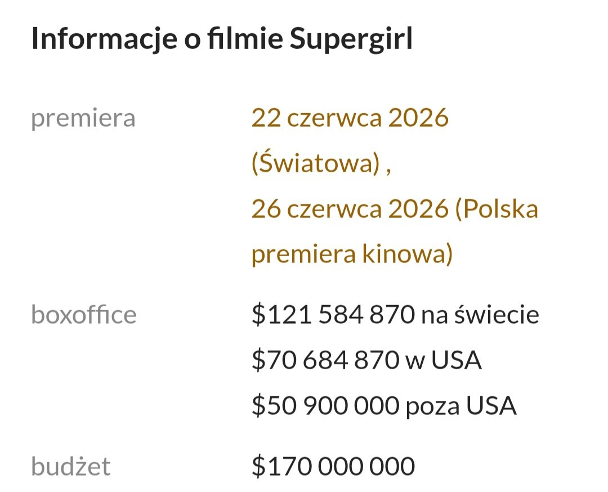
Task: Click the $121 584 870 worldwide amount
Action: tap(333, 315)
